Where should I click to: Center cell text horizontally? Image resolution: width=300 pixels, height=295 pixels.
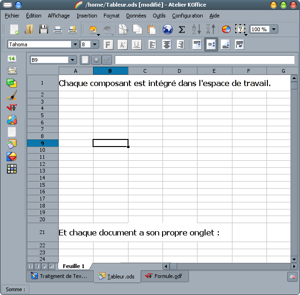pyautogui.click(x=166, y=45)
